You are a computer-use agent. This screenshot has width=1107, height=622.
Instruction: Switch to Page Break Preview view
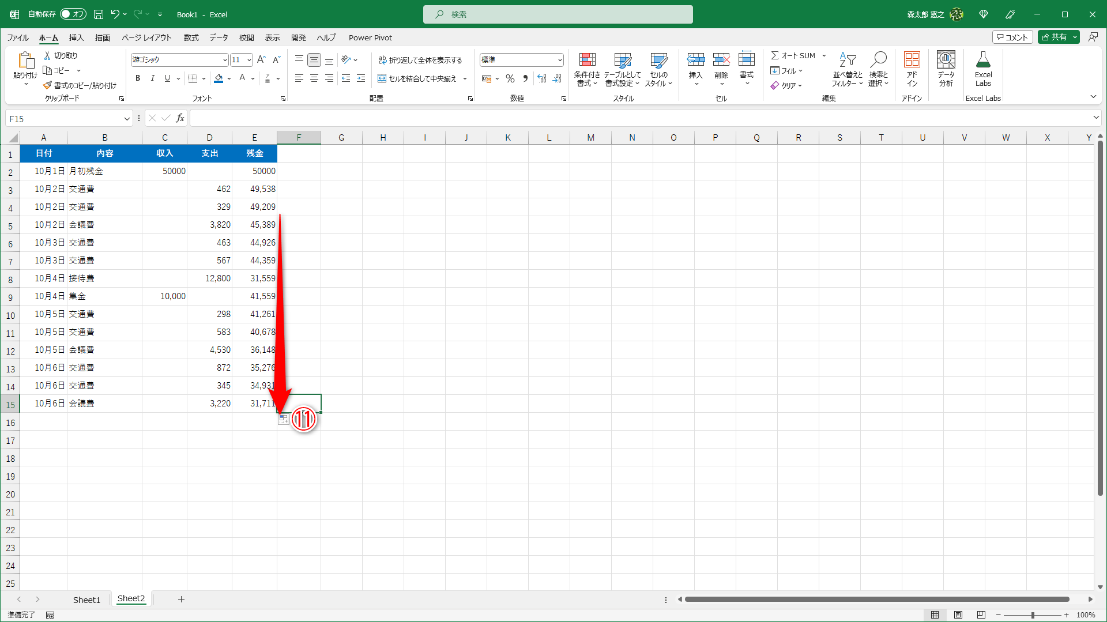click(981, 615)
